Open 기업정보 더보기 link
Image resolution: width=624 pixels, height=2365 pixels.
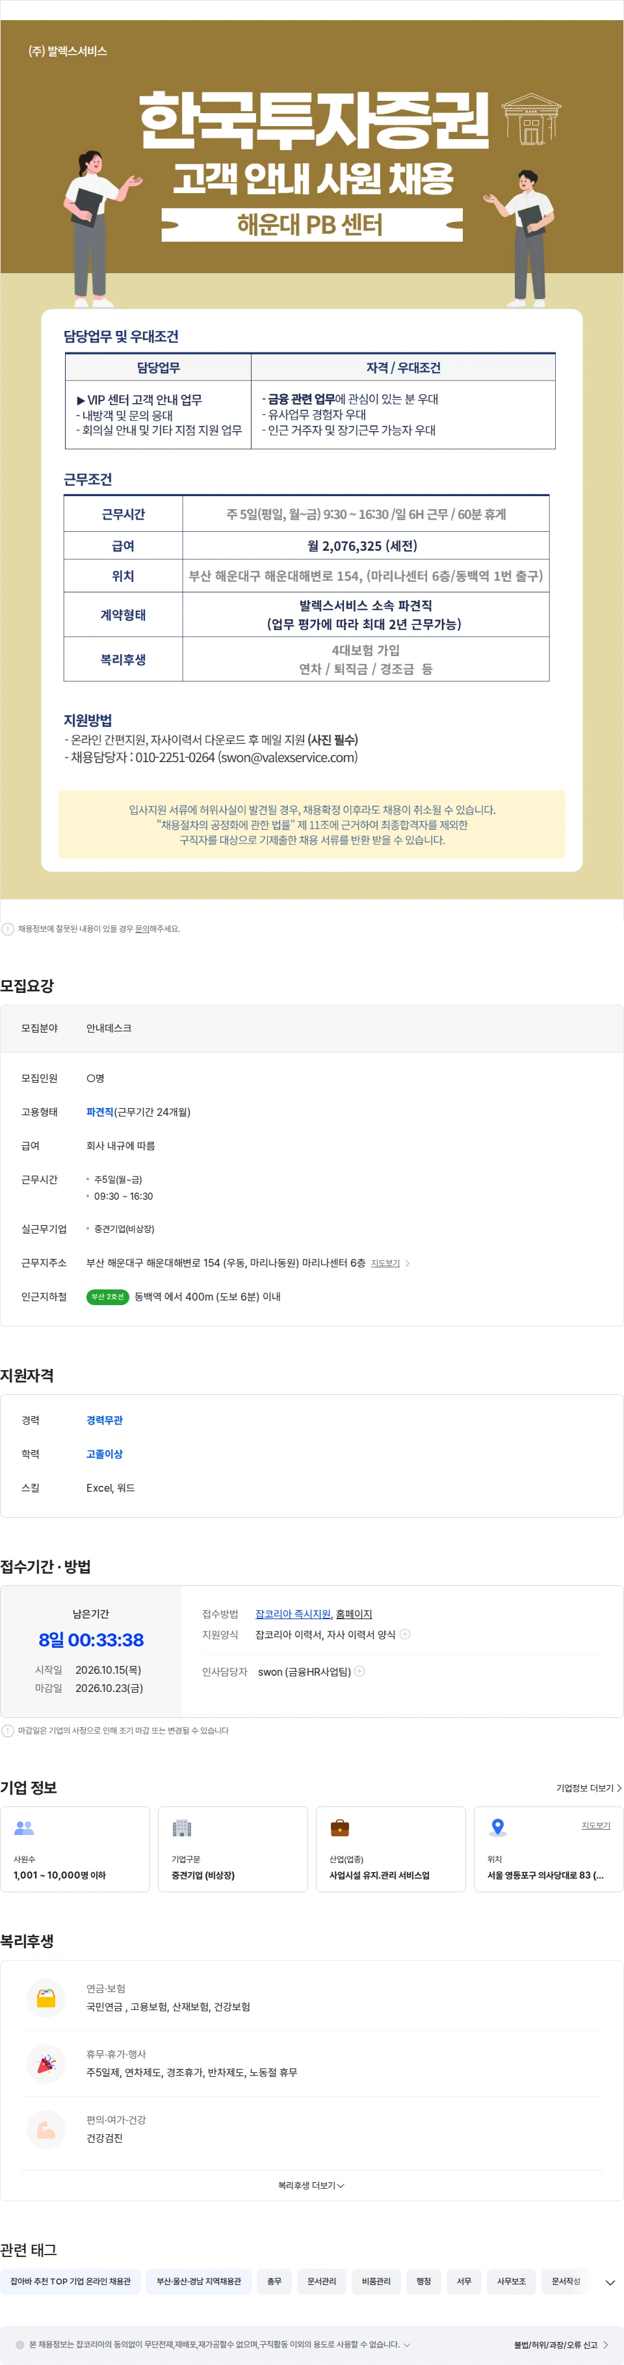pyautogui.click(x=589, y=1788)
